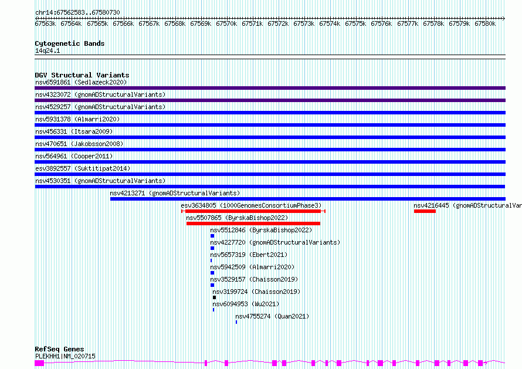Click the nsv4227720 (gnomADStructuralVariants) label
This screenshot has height=369, width=522.
(275, 242)
